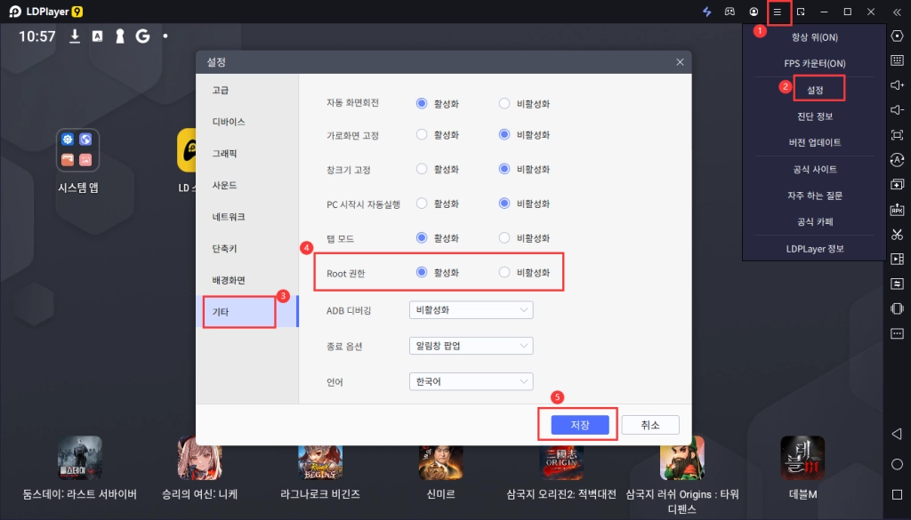Open the keyboard mapping icon

(x=897, y=60)
